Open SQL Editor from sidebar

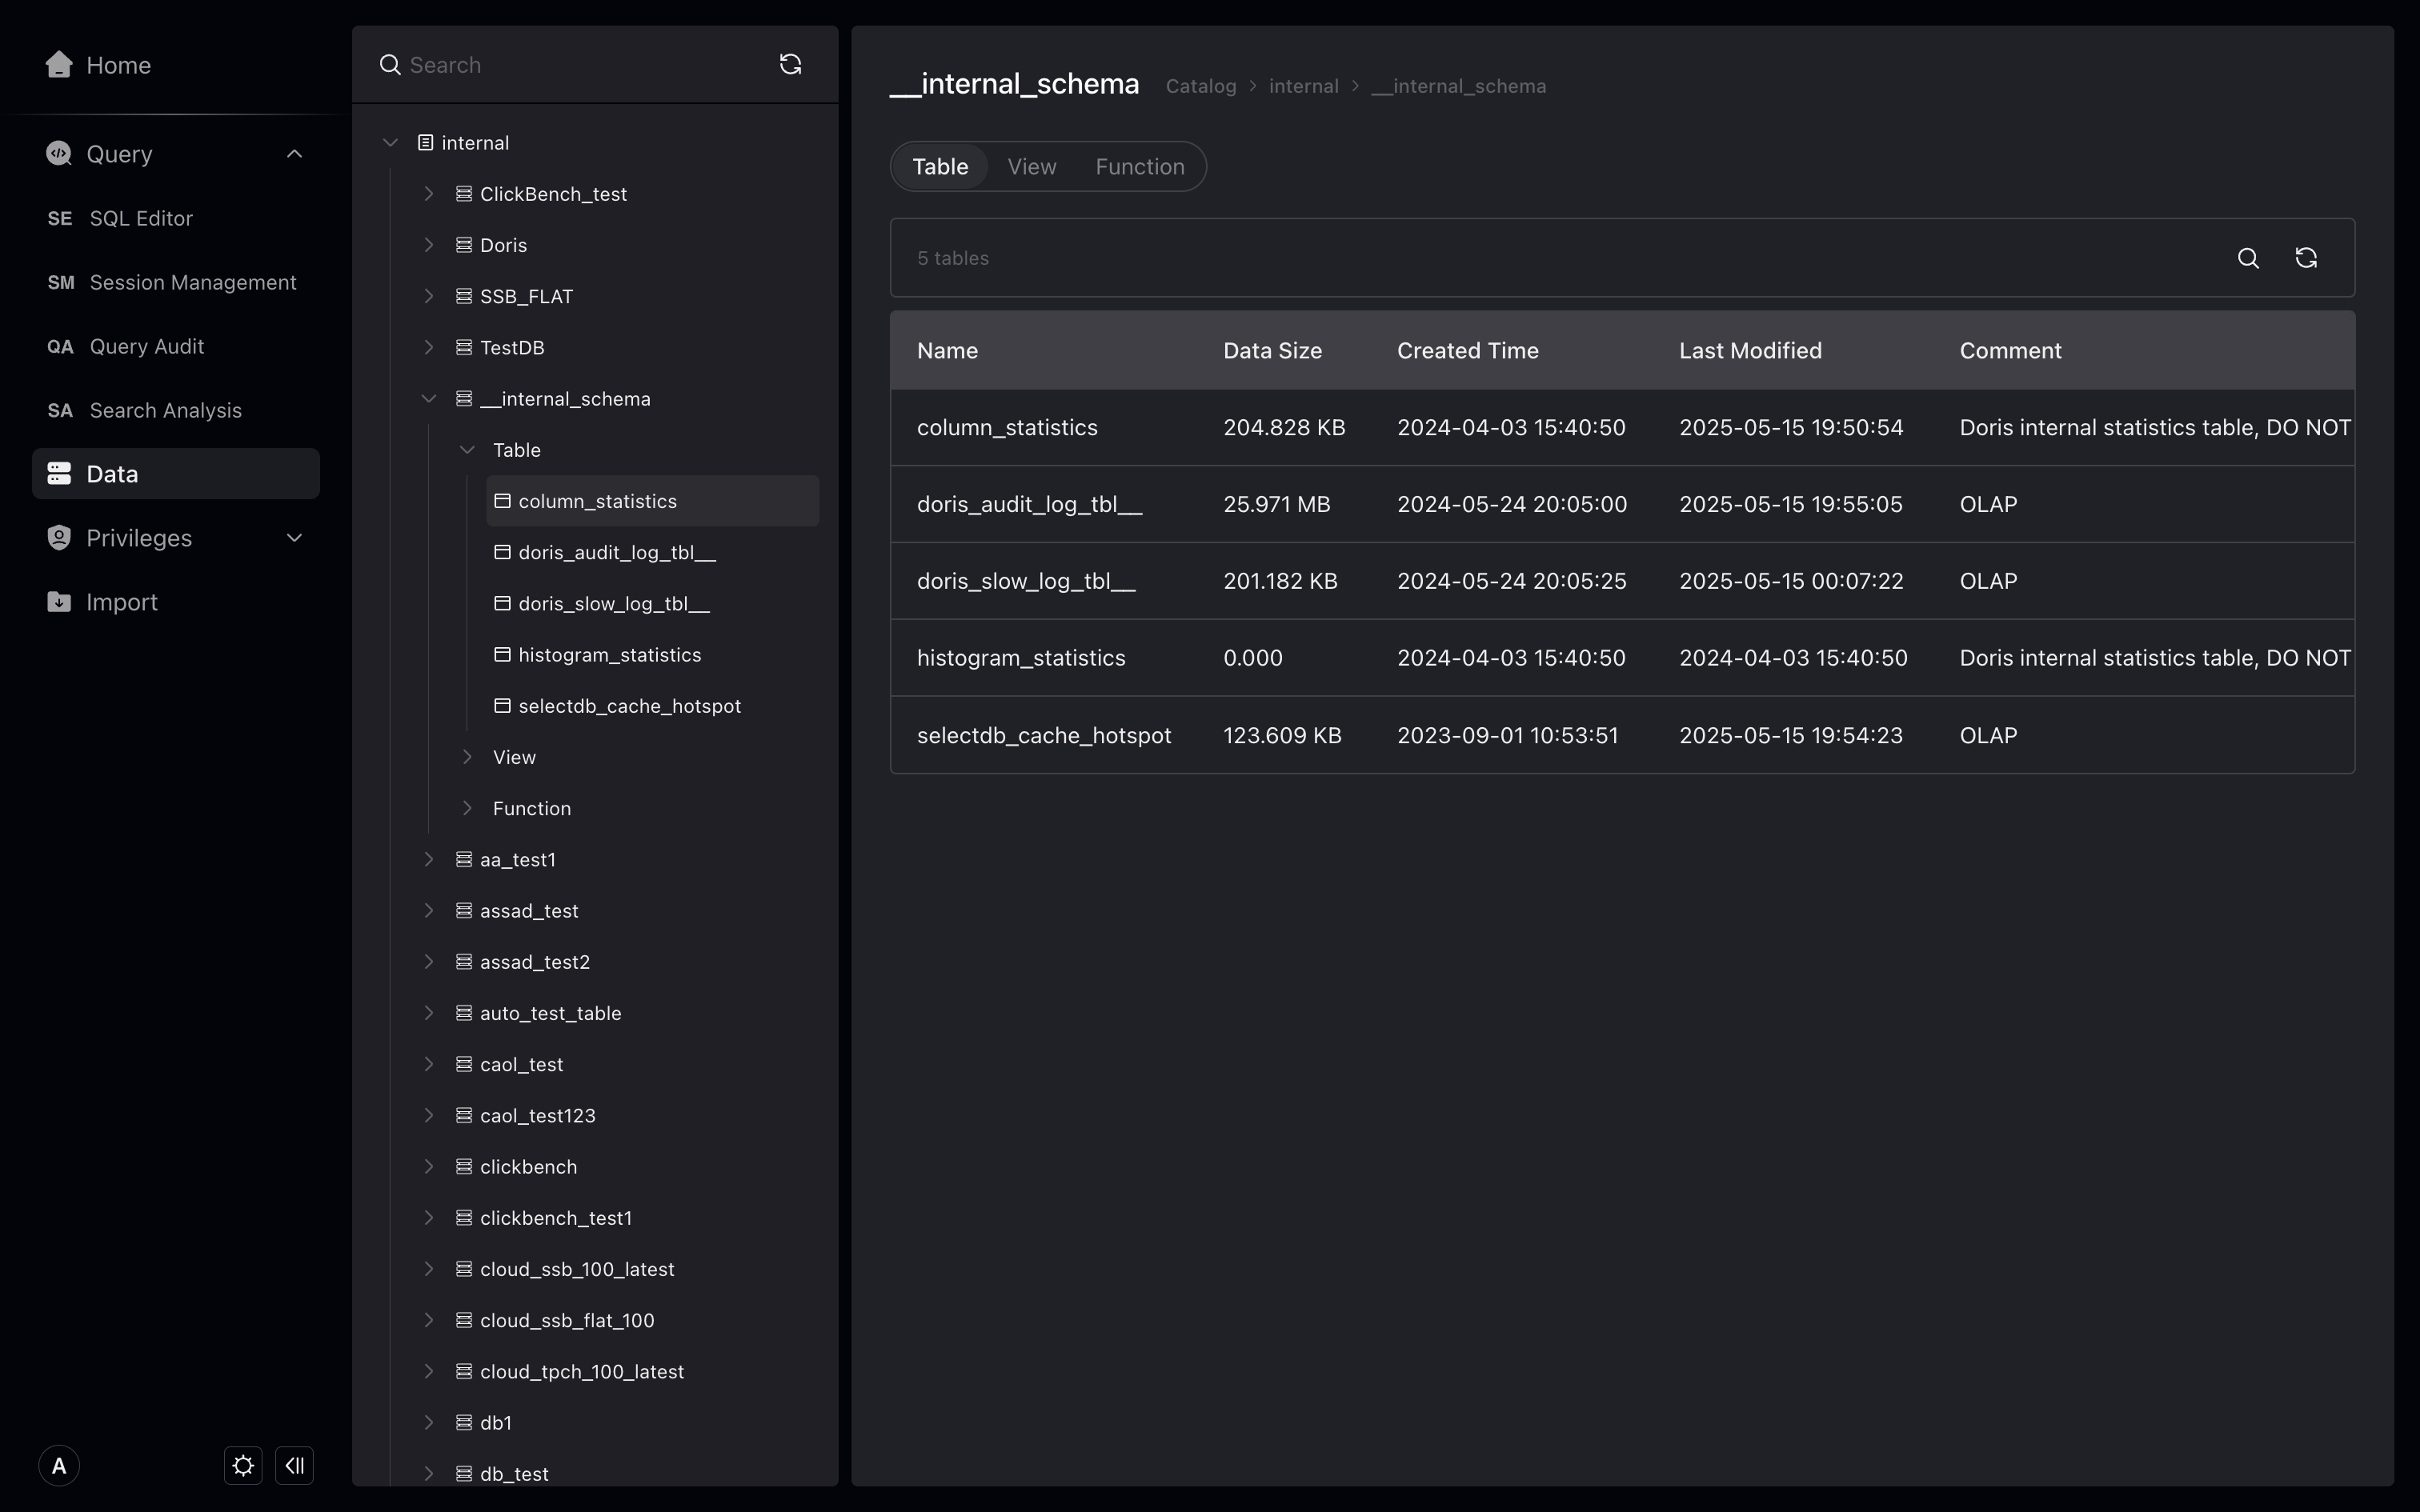(x=141, y=218)
